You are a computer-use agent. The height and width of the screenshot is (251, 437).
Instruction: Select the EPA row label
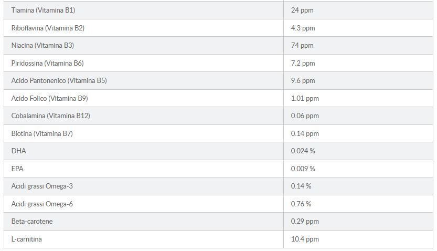pyautogui.click(x=17, y=169)
